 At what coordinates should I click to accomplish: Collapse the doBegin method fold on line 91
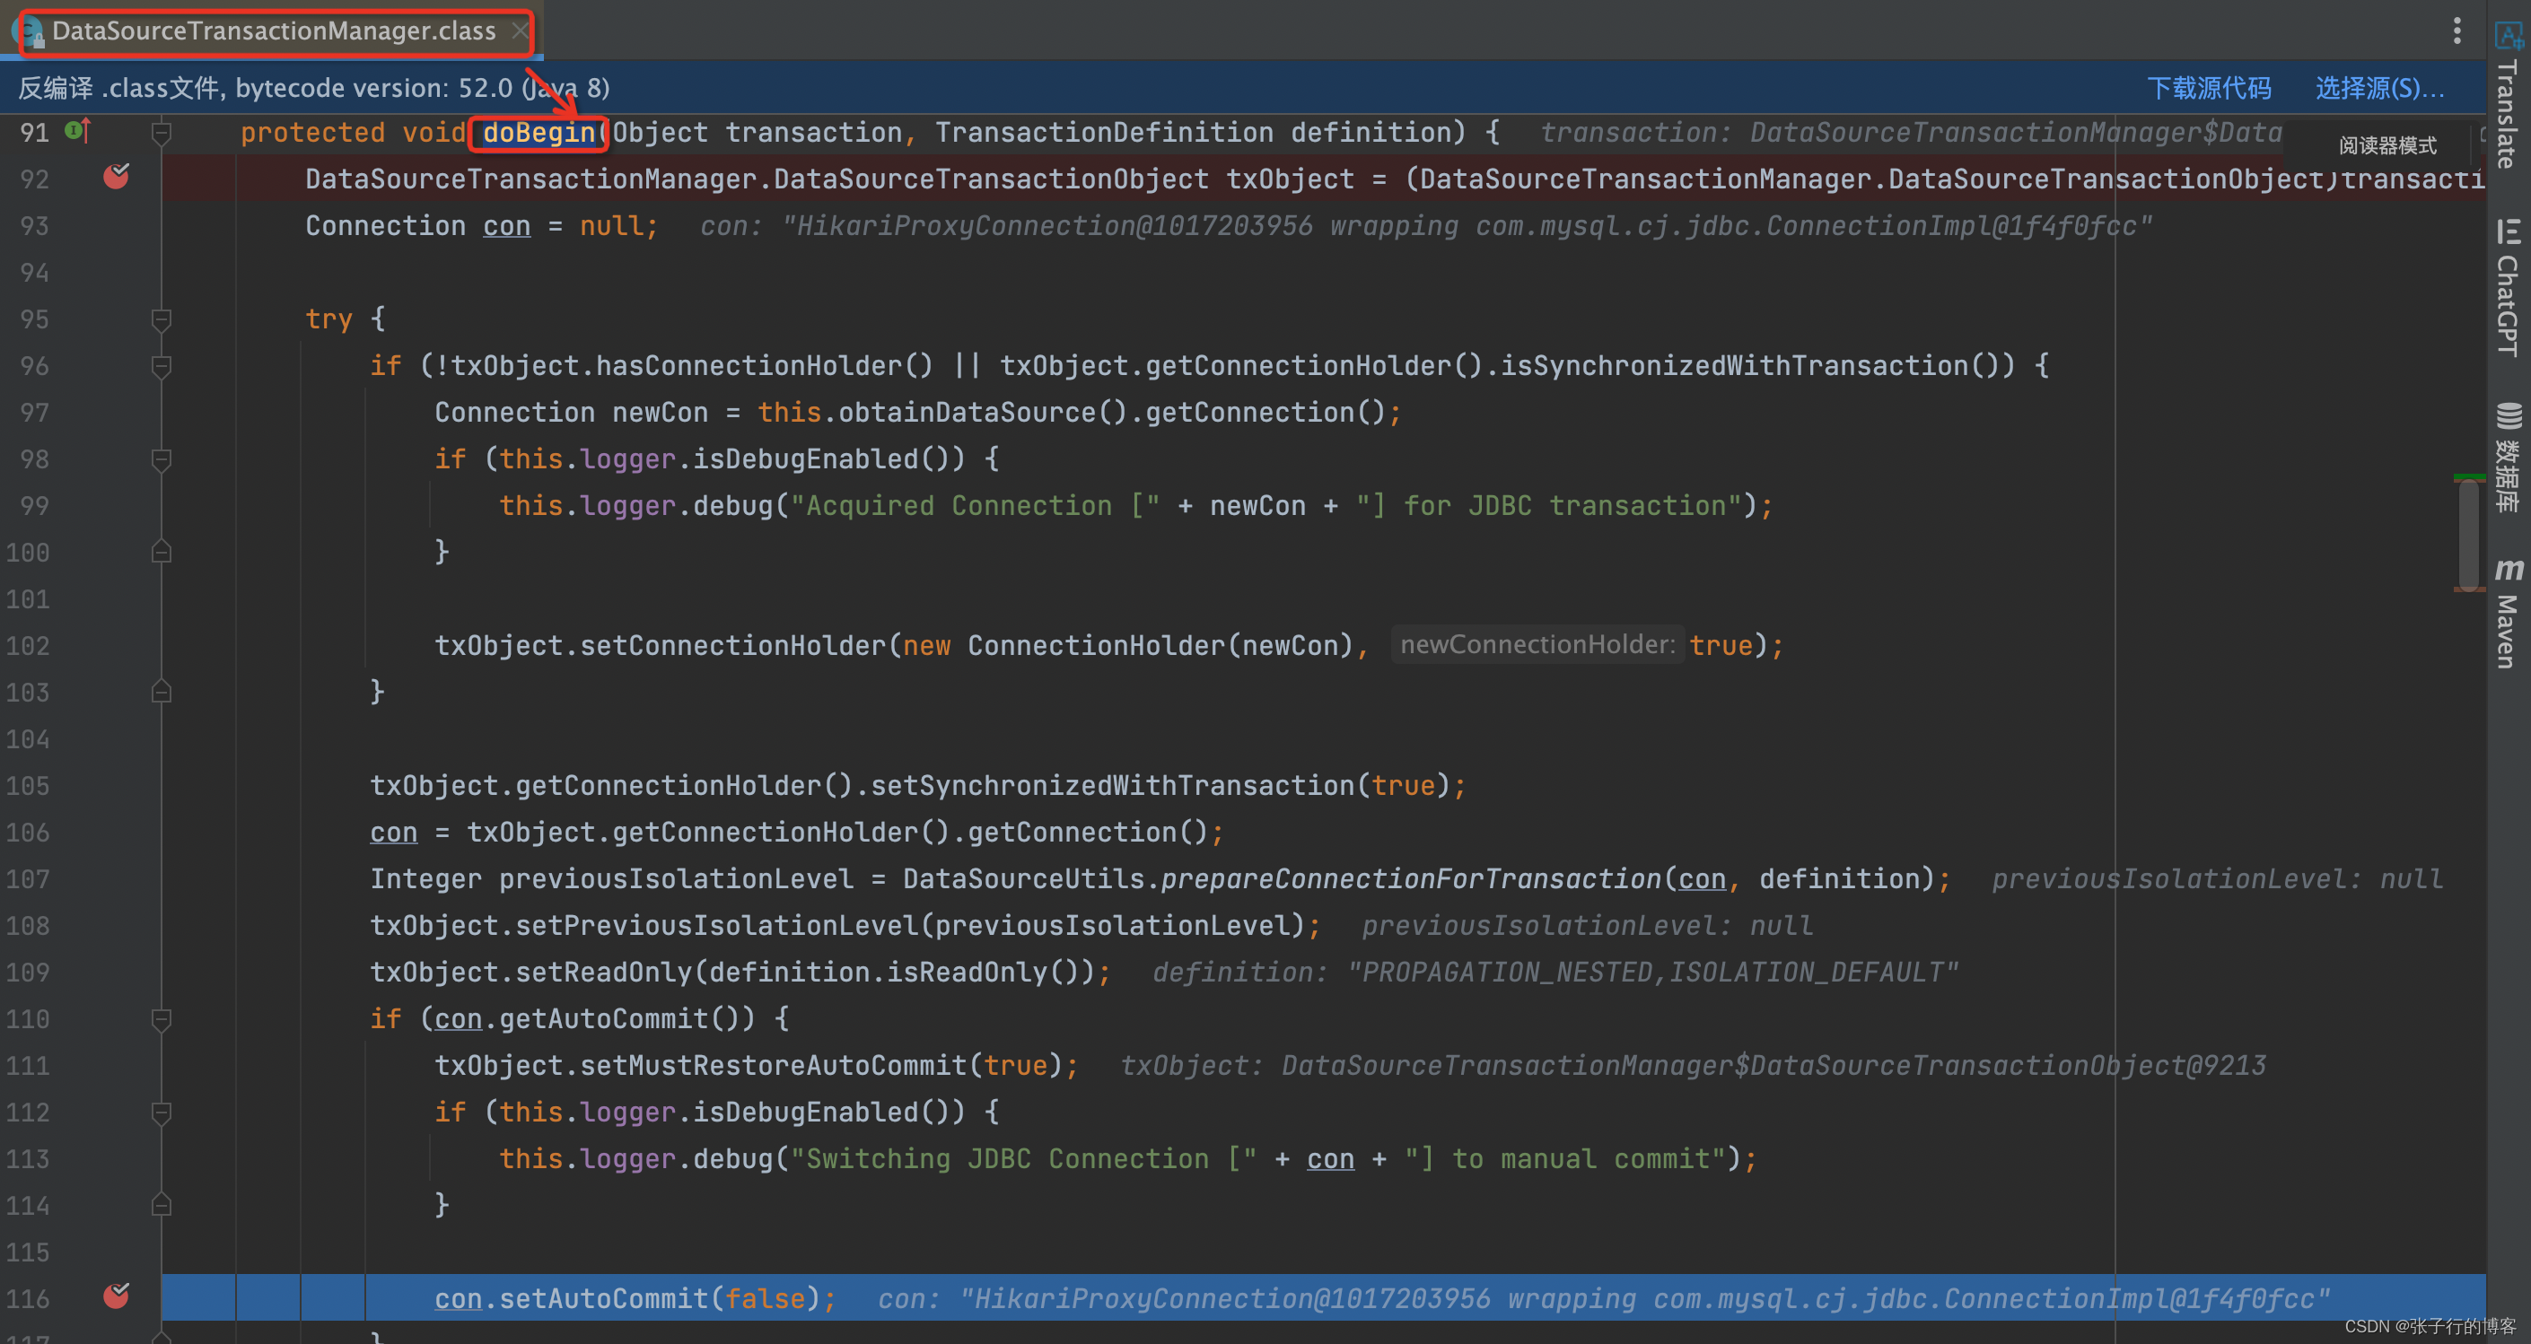pyautogui.click(x=162, y=133)
